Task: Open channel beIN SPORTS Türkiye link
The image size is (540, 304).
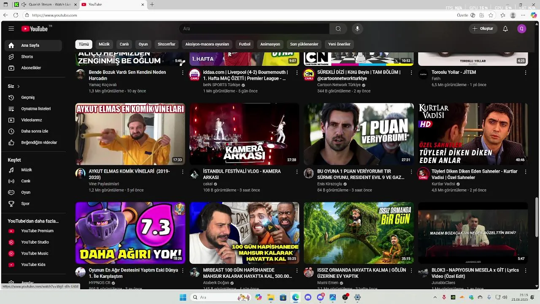Action: tap(221, 85)
